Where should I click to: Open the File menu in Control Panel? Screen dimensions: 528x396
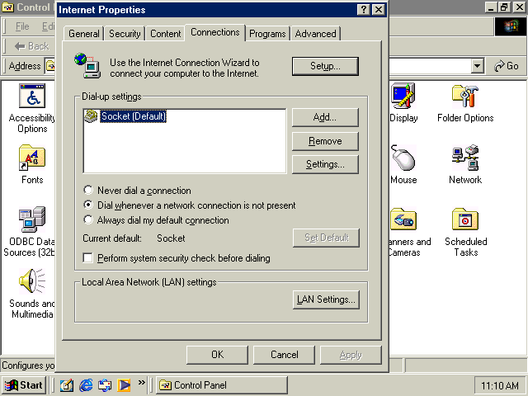click(22, 26)
